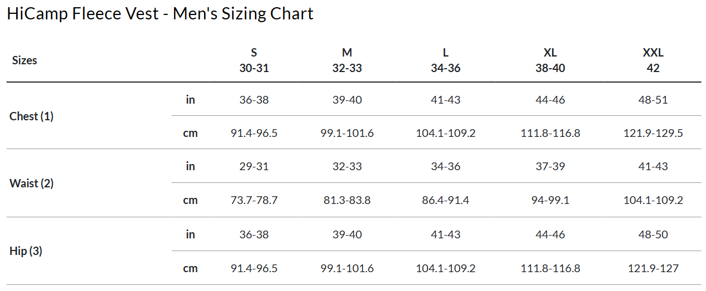The width and height of the screenshot is (706, 291).
Task: Select the waist L centimeters value 86.4-91.4
Action: pyautogui.click(x=445, y=200)
